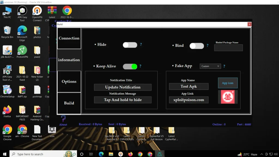The width and height of the screenshot is (279, 157).
Task: Click the Binded Package Name field
Action: click(229, 48)
